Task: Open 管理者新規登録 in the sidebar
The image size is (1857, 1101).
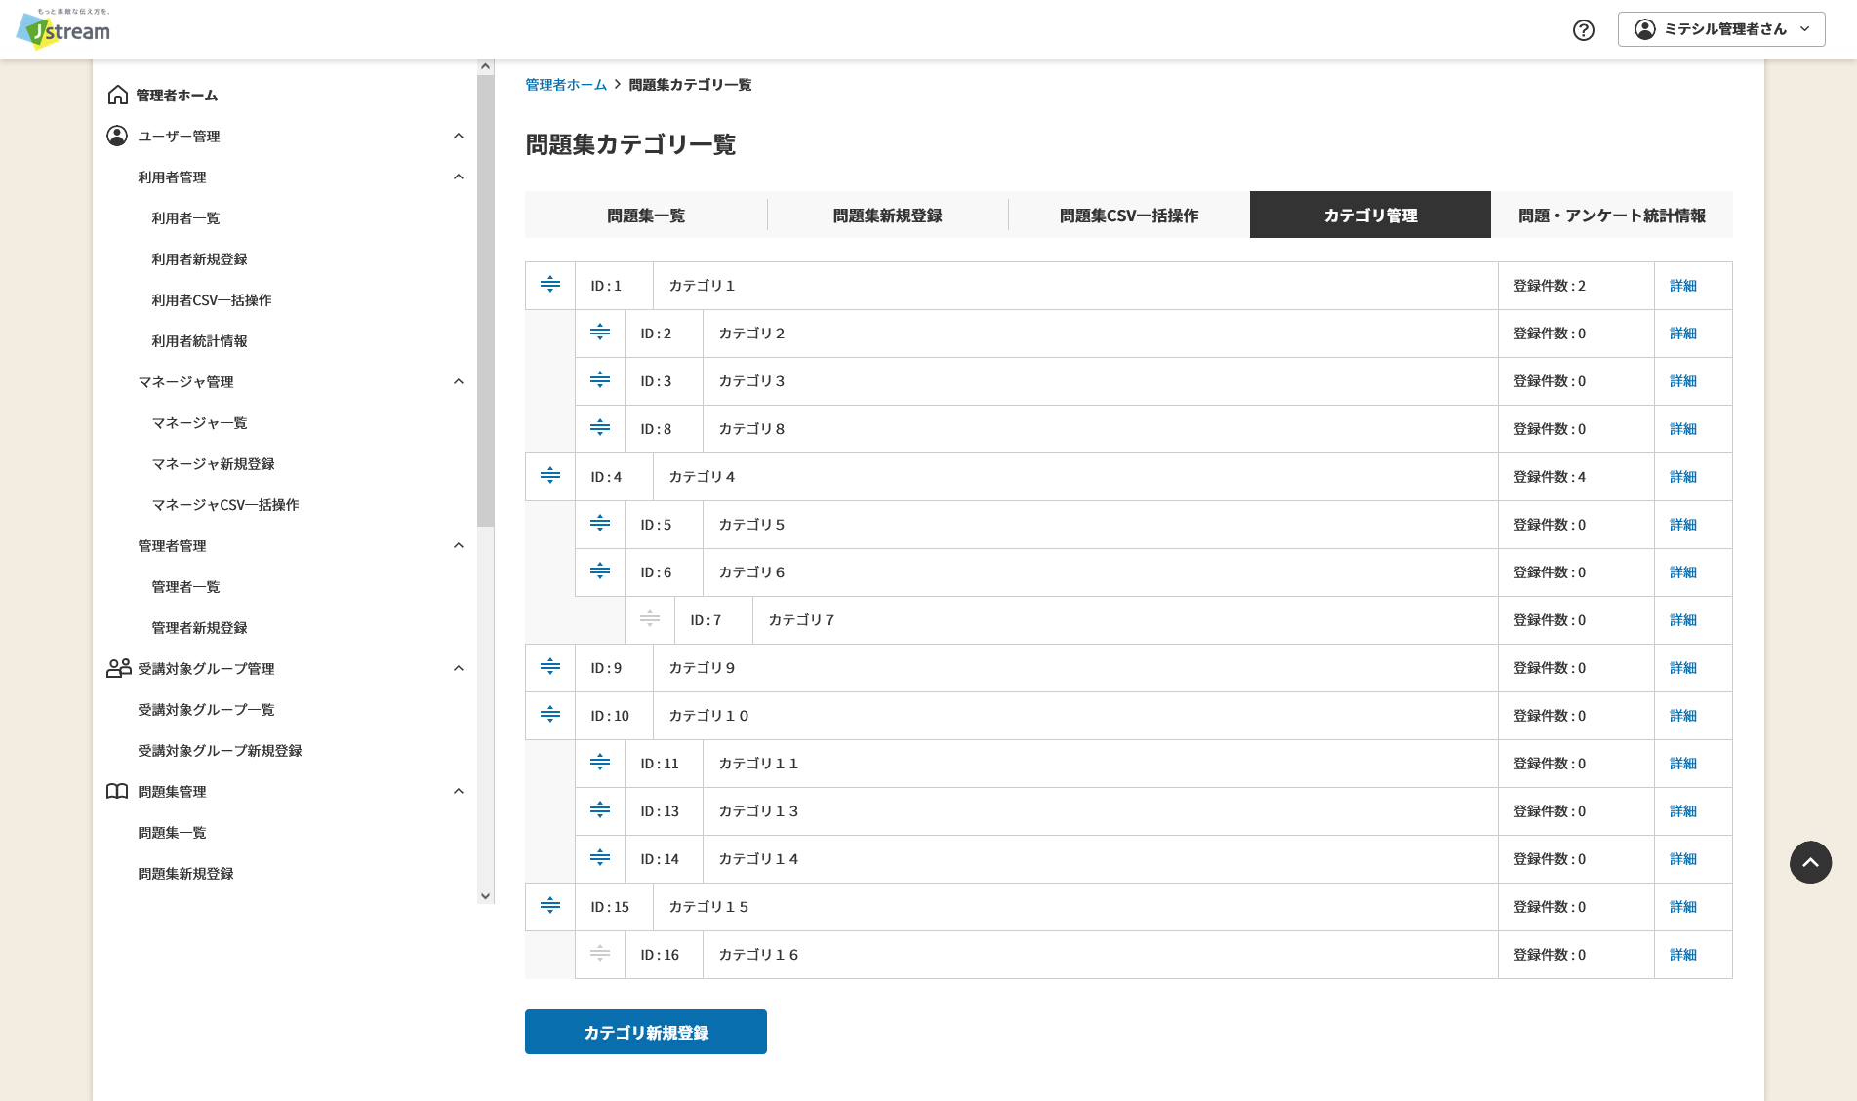Action: pyautogui.click(x=199, y=628)
